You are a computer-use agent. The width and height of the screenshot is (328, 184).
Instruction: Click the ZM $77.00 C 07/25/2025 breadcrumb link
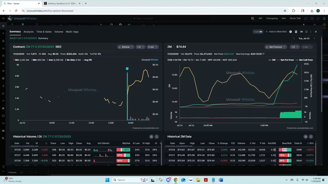[x=23, y=38]
